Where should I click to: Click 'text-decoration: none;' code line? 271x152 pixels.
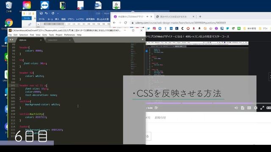click(x=41, y=95)
